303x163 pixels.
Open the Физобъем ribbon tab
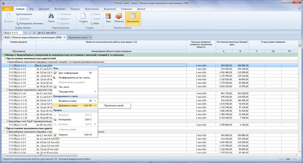(x=60, y=9)
